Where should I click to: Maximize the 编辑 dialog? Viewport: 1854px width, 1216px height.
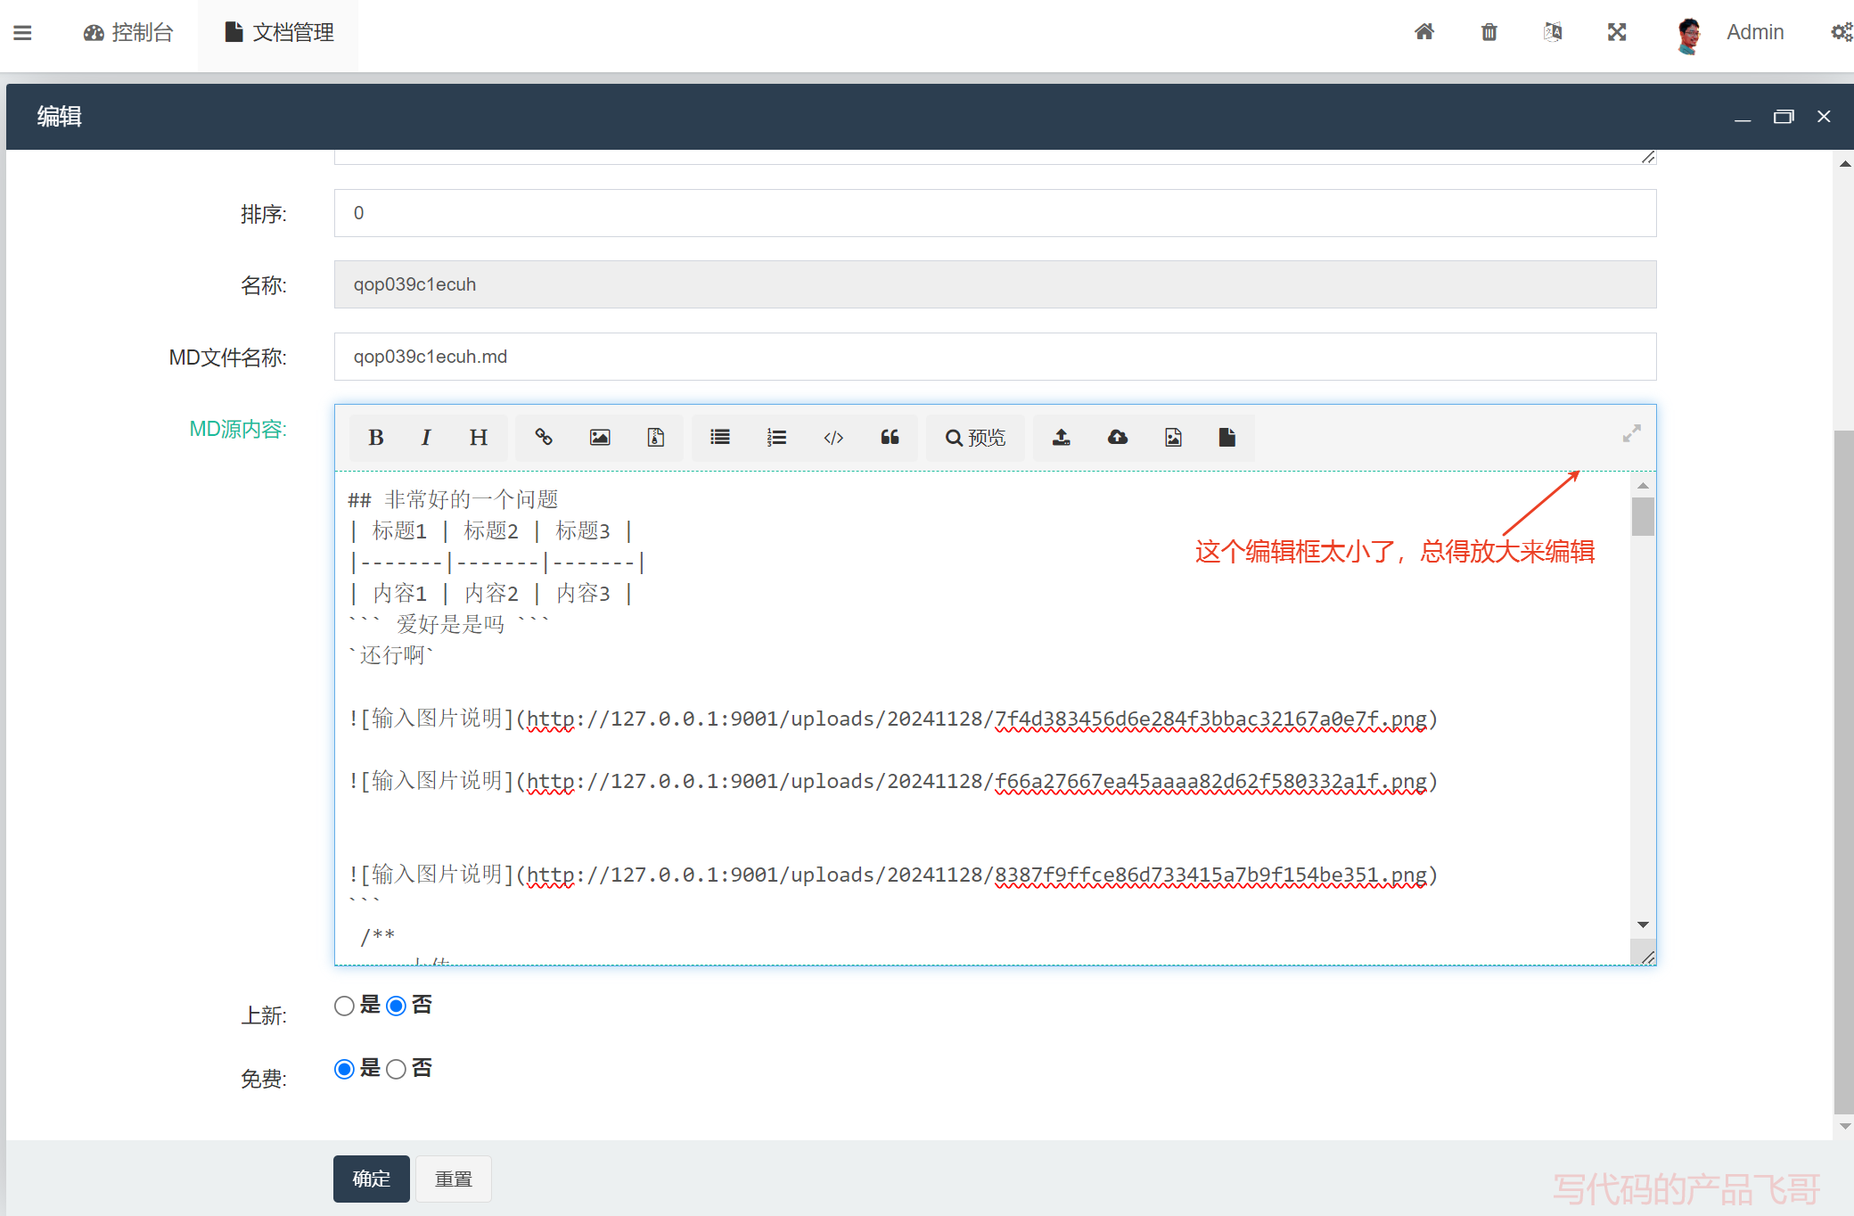[1784, 117]
